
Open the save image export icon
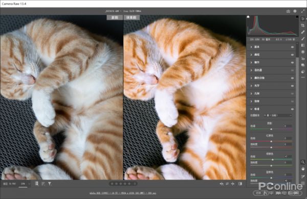[288, 11]
